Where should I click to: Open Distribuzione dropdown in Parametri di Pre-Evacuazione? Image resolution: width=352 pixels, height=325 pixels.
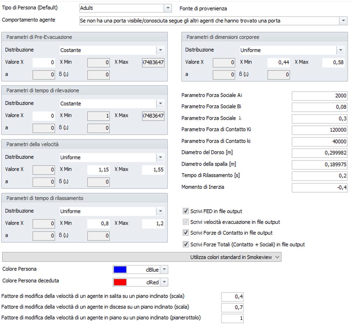160,50
